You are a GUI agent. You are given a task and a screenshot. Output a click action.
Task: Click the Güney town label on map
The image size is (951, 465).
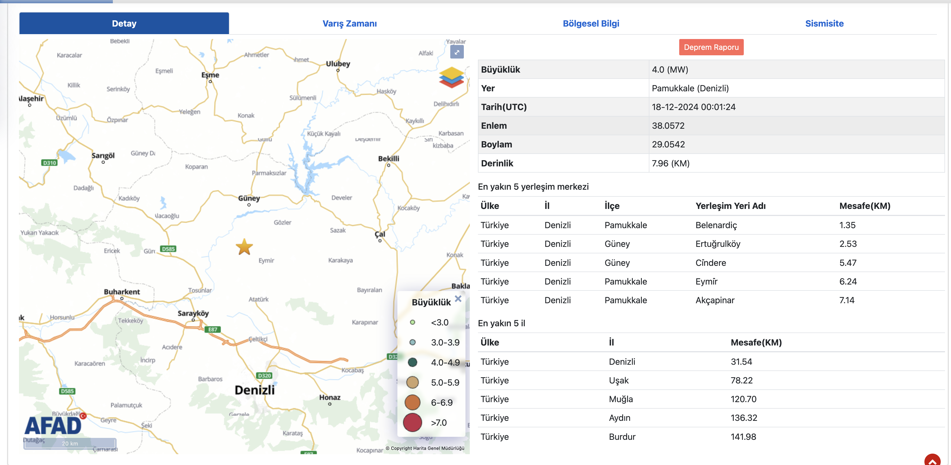[x=249, y=198]
